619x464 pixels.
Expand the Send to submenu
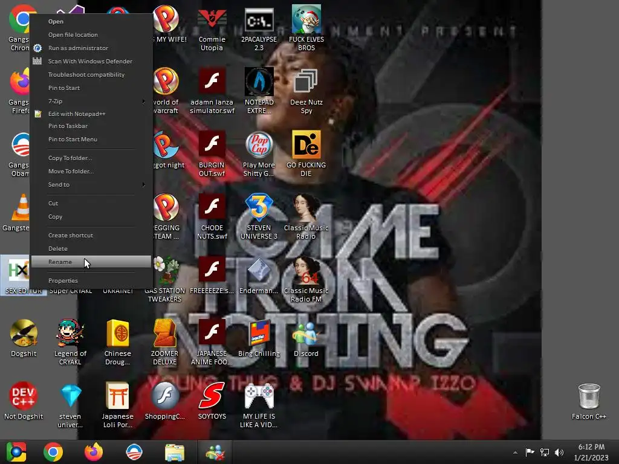tap(91, 184)
